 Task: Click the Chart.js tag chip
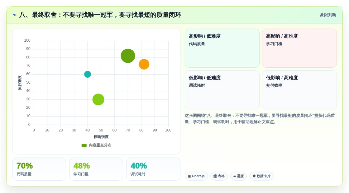pos(196,176)
